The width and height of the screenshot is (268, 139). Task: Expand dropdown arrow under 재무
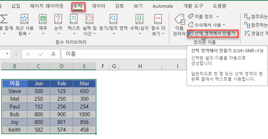(x=43, y=34)
